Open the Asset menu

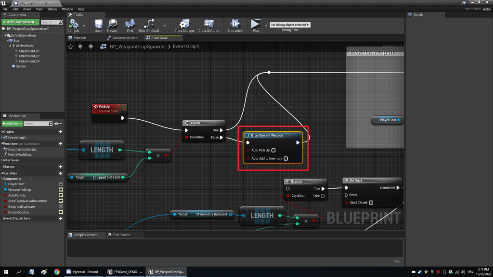point(27,9)
